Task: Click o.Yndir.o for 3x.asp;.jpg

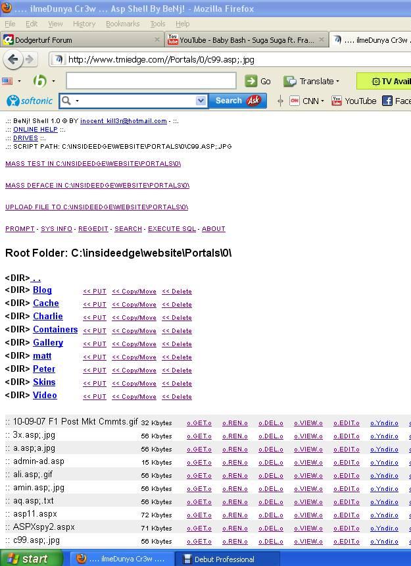Action: (x=384, y=436)
